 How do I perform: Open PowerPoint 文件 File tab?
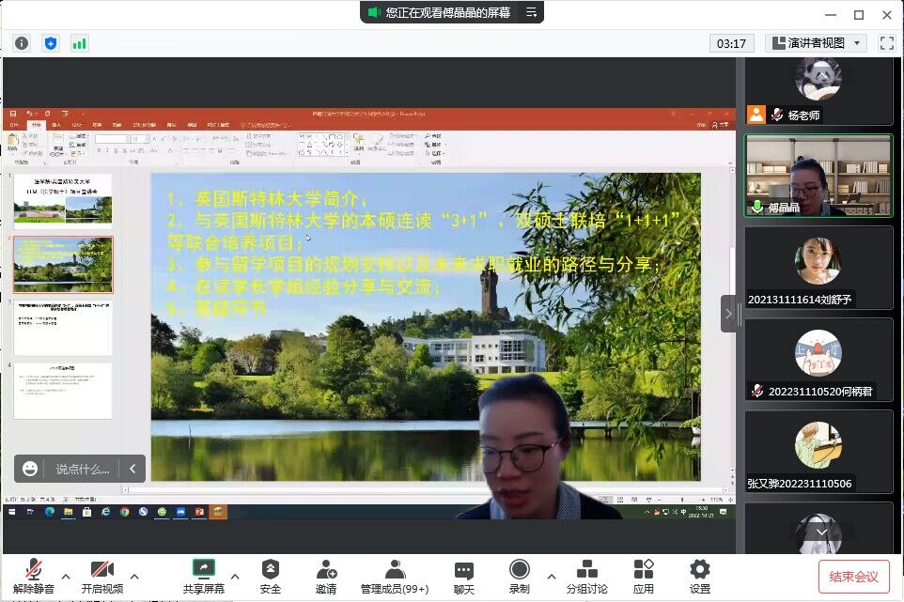[14, 124]
